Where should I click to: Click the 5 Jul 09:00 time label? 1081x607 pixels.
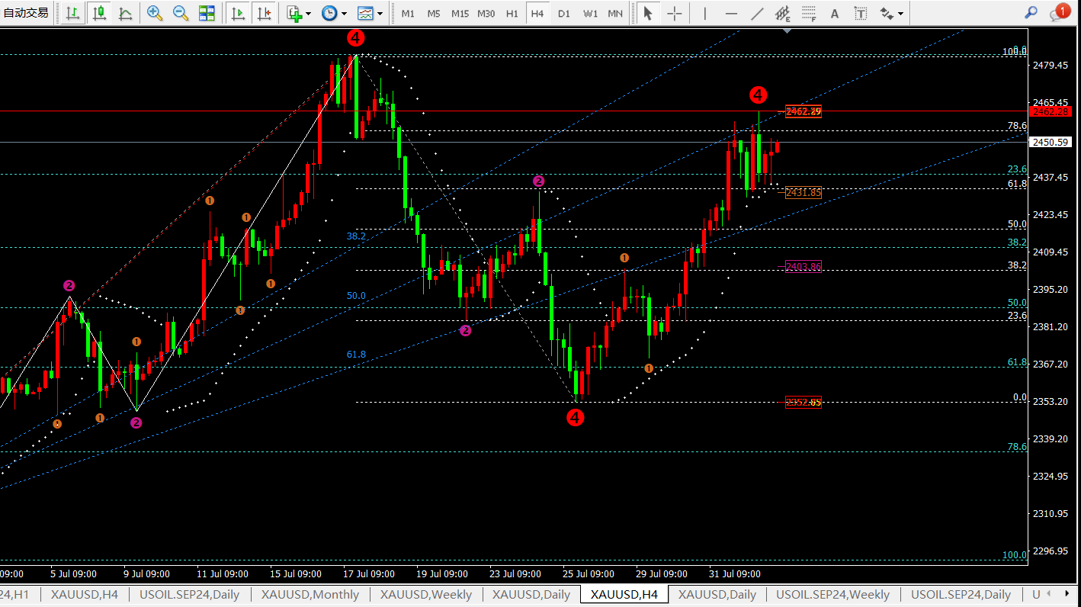(x=73, y=573)
